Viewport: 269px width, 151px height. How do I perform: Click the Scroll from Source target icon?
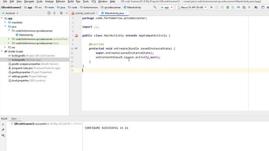pos(49,13)
